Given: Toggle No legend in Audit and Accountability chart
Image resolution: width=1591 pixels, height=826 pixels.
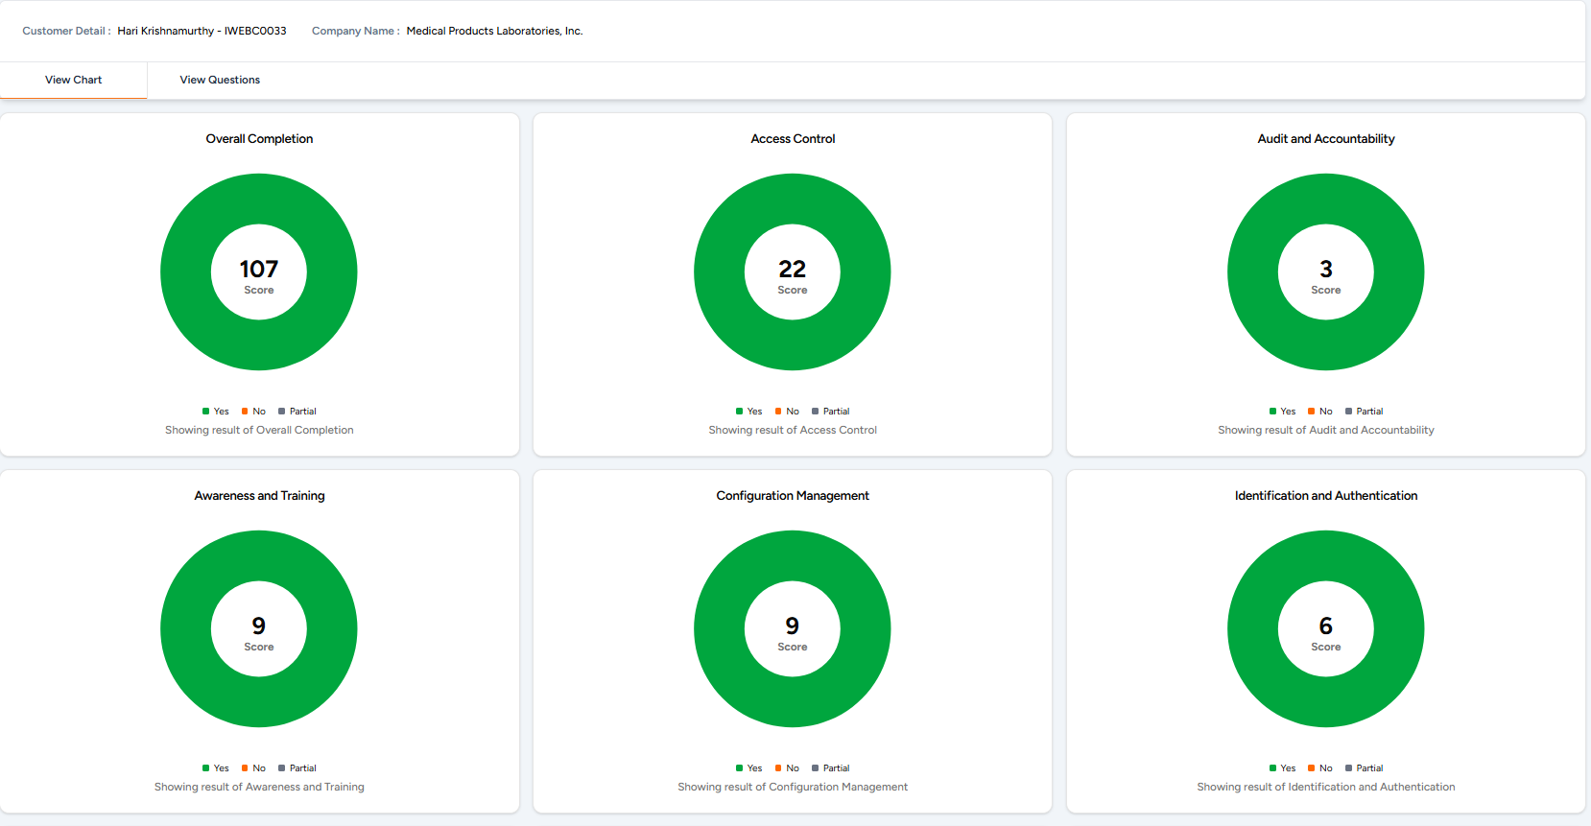Looking at the screenshot, I should click(x=1320, y=412).
